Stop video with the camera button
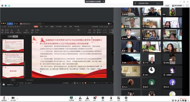Viewport: 190px width, 102px height. [13, 99]
